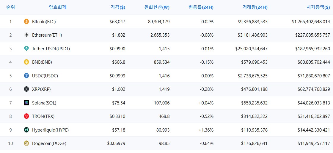Open the BNB(BNB) name link
Image resolution: width=333 pixels, height=153 pixels.
coord(42,62)
